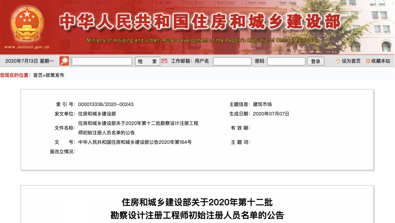Image resolution: width=395 pixels, height=223 pixels.
Task: Click the 密码 password field
Action: tap(286, 61)
